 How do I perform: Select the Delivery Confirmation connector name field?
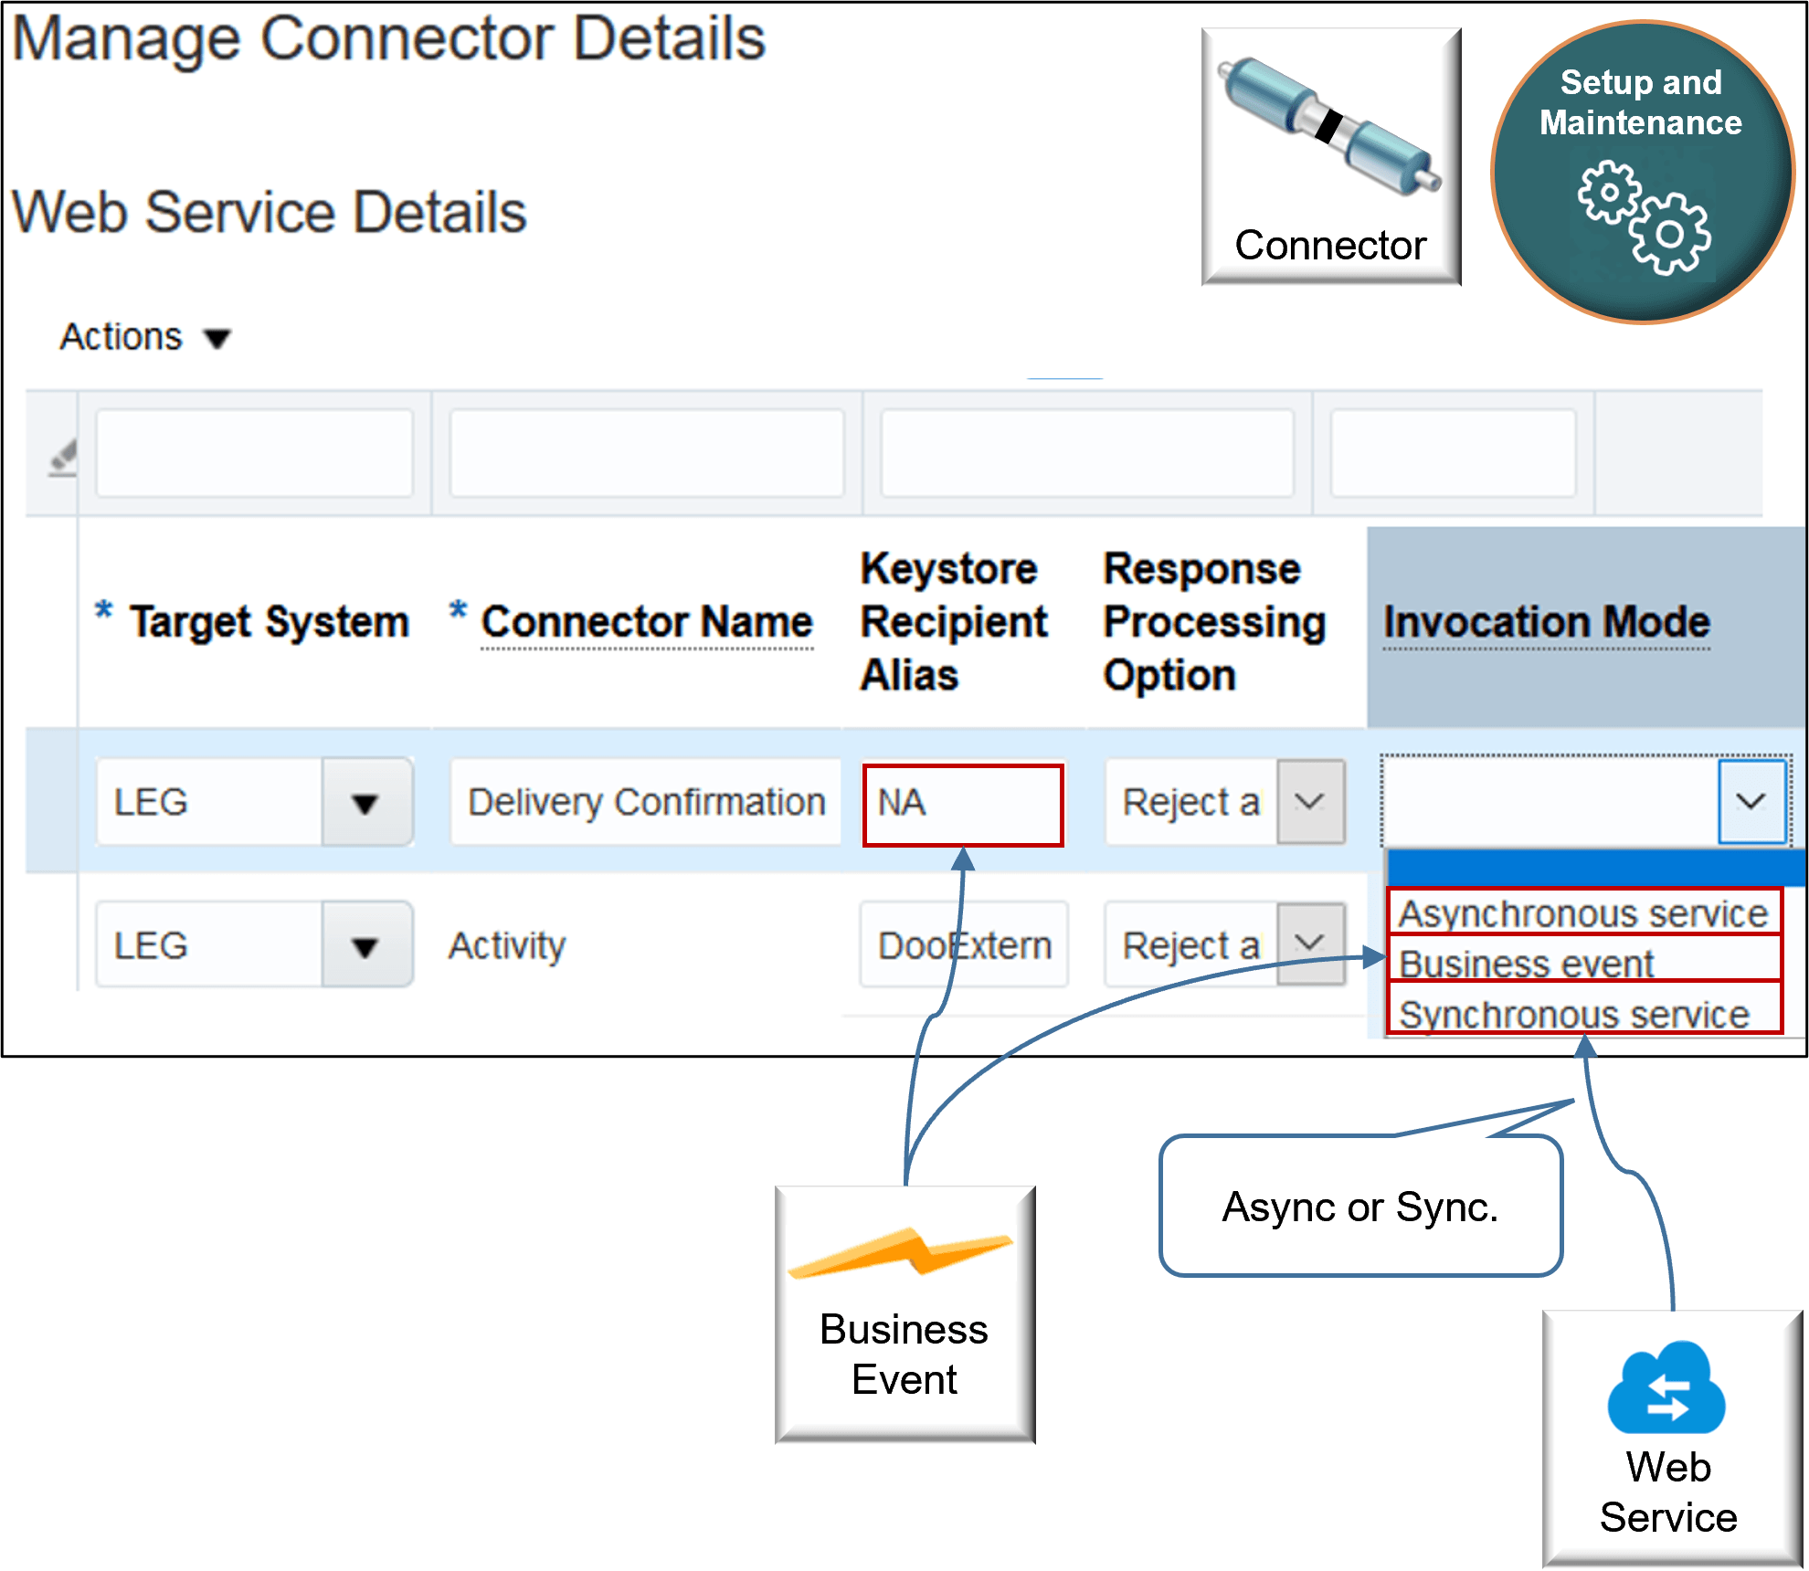644,804
